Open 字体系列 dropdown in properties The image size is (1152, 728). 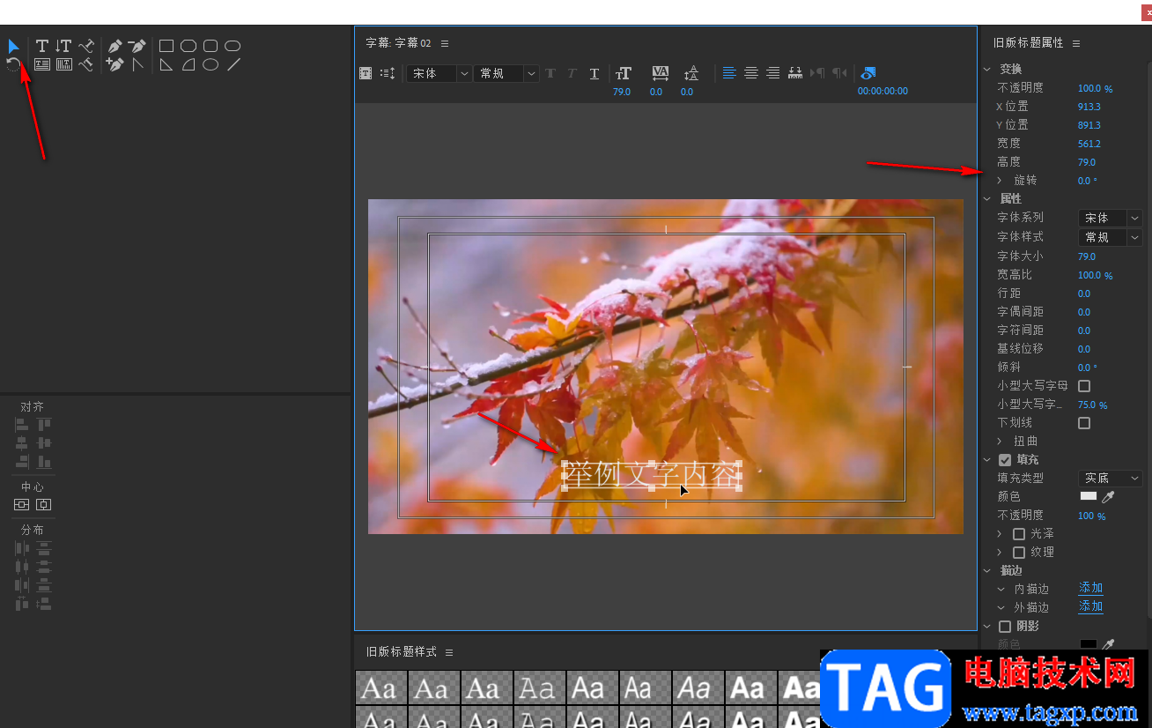pos(1110,218)
